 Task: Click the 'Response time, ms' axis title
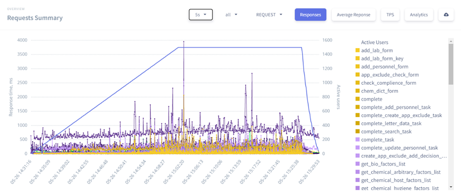coord(11,97)
